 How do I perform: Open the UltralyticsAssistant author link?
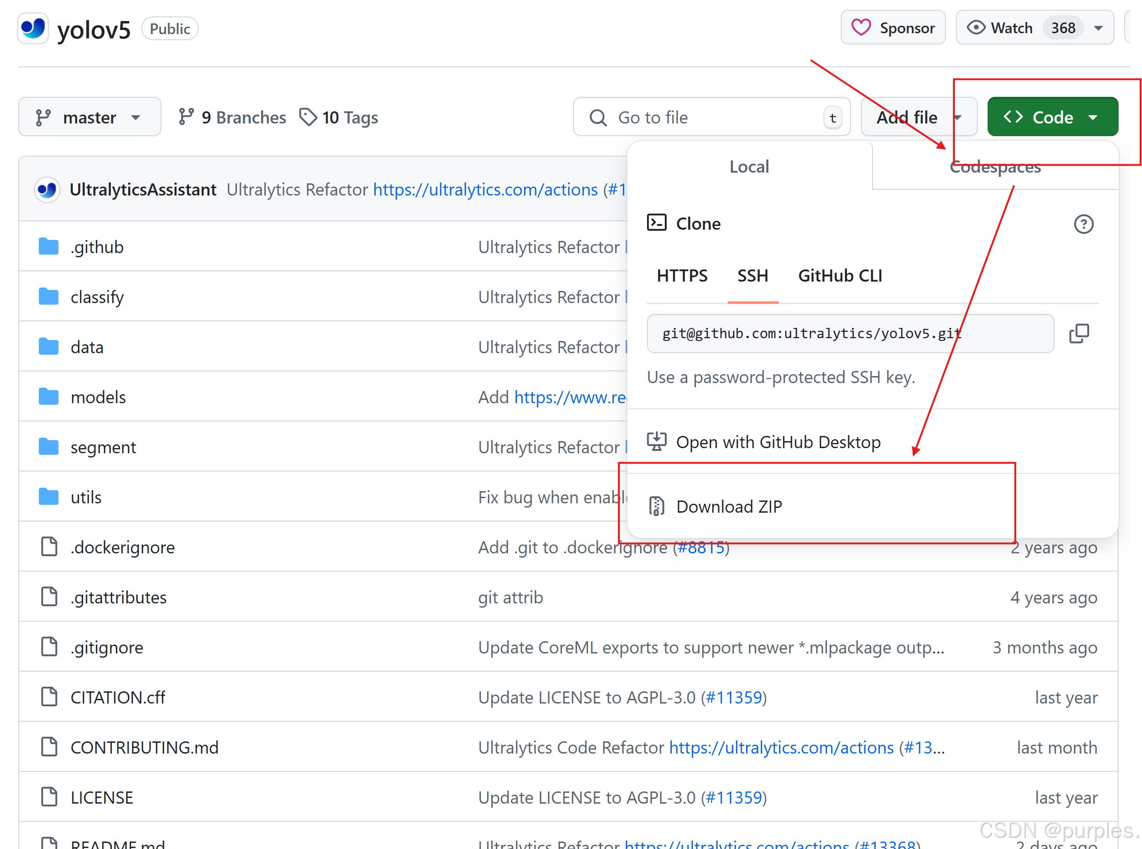(x=143, y=189)
